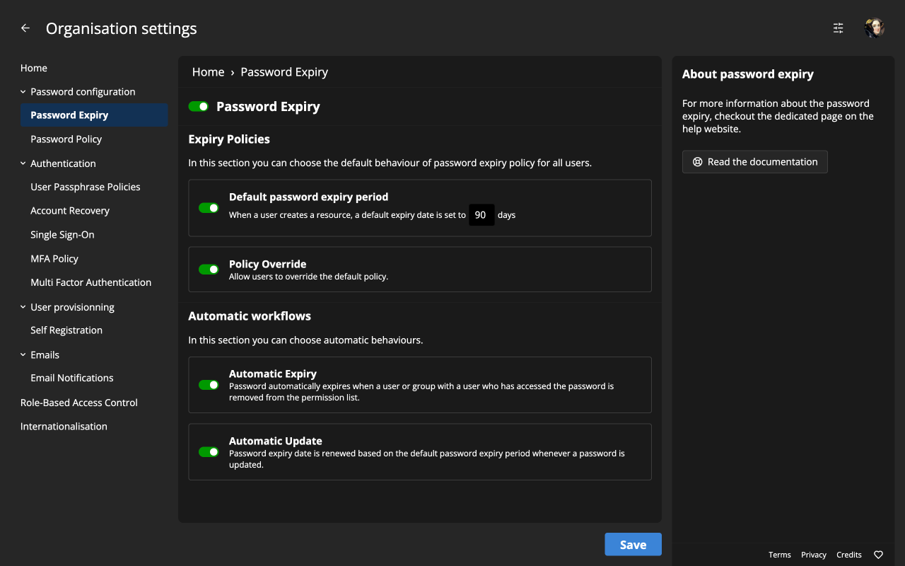Image resolution: width=905 pixels, height=566 pixels.
Task: Click the Save button
Action: 633,544
